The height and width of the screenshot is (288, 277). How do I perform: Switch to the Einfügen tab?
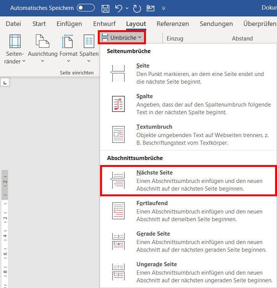69,24
